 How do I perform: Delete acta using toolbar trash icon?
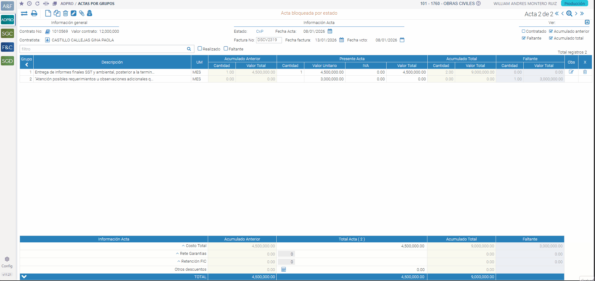click(65, 13)
